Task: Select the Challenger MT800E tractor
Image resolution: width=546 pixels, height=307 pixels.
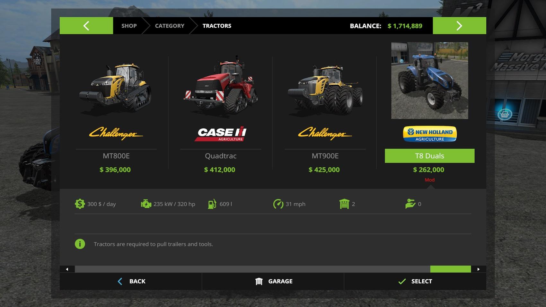Action: click(116, 112)
